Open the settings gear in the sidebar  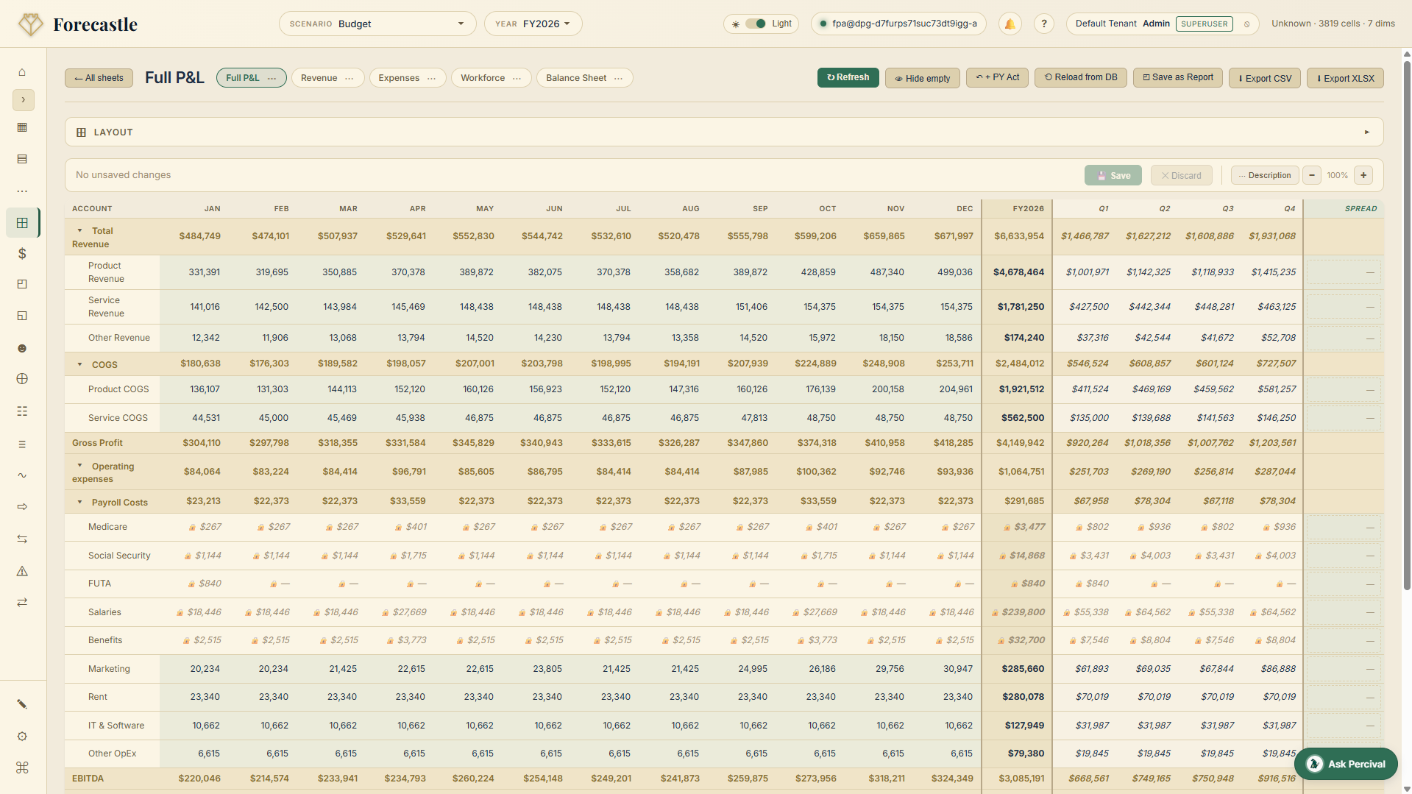22,737
